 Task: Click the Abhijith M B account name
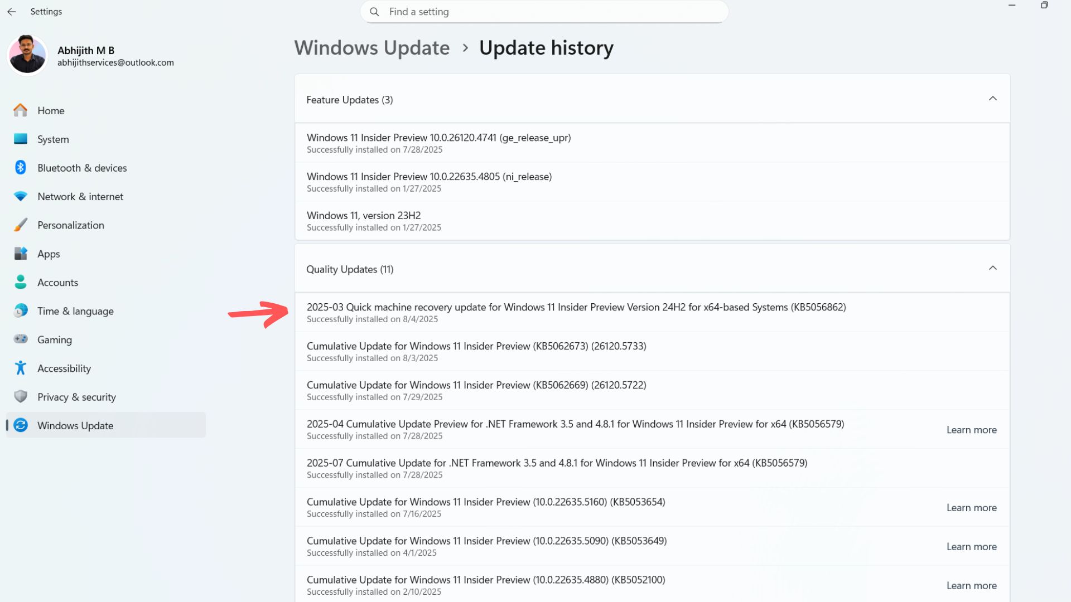coord(86,50)
